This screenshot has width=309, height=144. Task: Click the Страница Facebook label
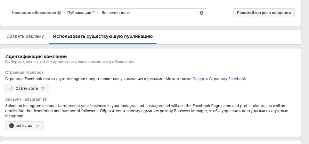click(24, 72)
